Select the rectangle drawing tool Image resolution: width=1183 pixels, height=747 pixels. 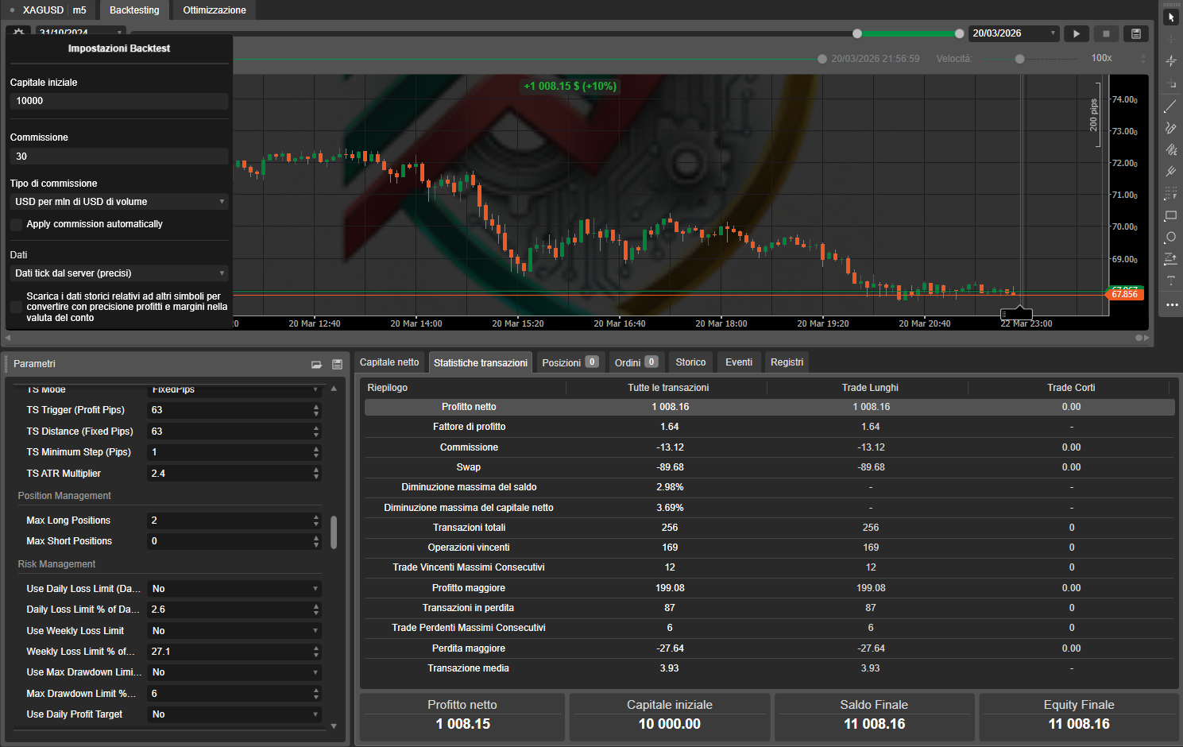click(x=1171, y=215)
